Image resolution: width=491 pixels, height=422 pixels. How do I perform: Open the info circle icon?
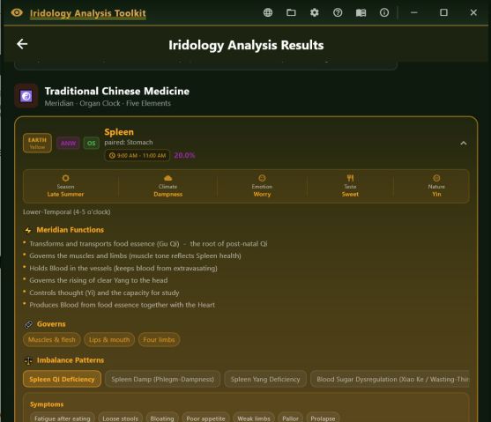[x=384, y=12]
